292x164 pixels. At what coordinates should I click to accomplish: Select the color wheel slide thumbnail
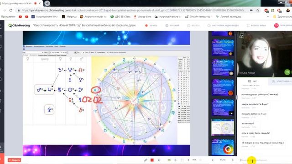click(x=223, y=147)
